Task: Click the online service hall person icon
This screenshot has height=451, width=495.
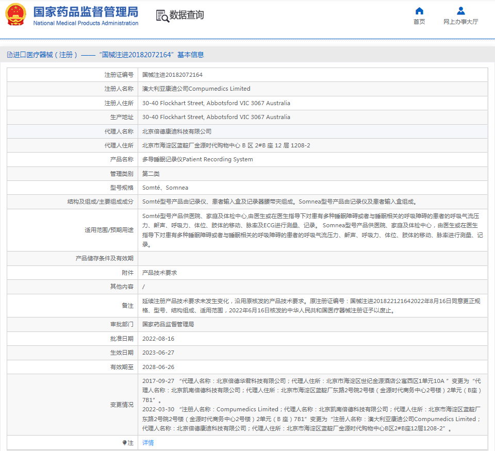Action: tap(460, 11)
